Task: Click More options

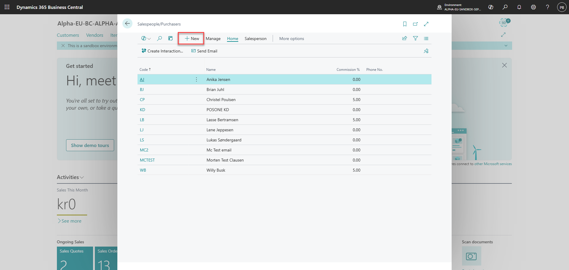Action: [x=292, y=39]
